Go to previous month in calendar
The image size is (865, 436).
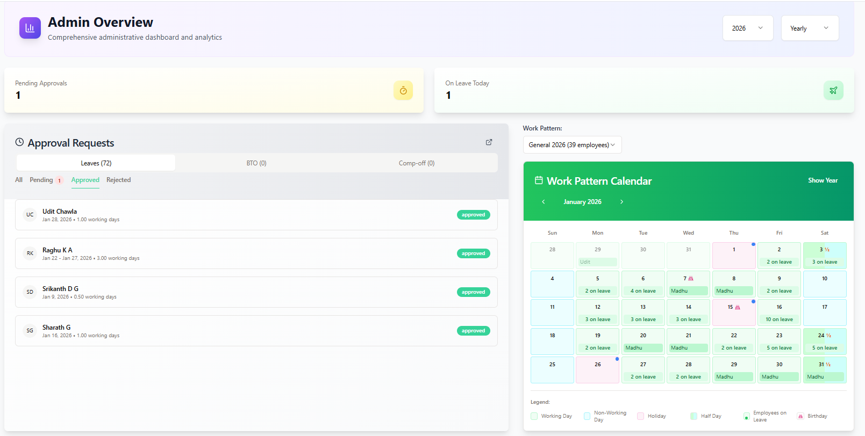point(544,202)
